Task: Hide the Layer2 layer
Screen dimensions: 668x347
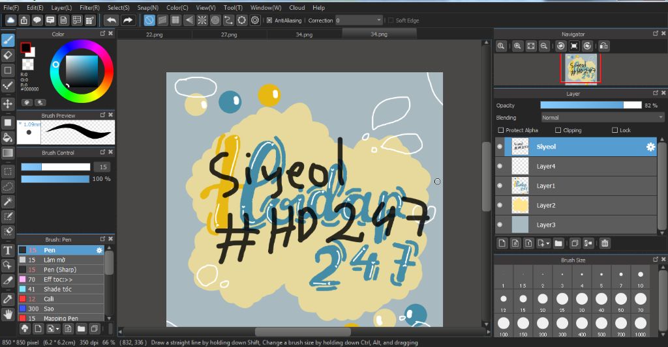Action: (500, 205)
